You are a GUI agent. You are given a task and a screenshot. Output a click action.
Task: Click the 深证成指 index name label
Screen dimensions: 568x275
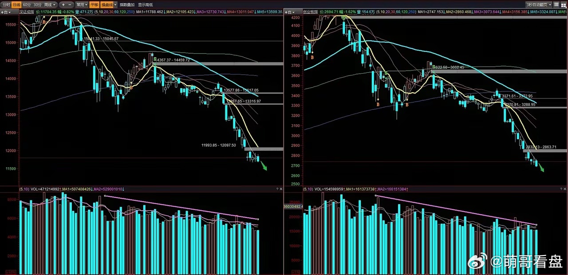tap(27, 12)
